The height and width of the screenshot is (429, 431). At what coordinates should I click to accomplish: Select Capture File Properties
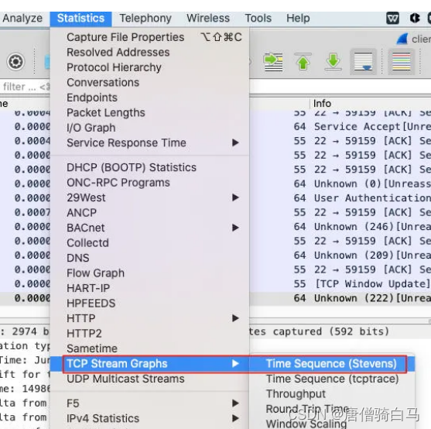pos(149,37)
